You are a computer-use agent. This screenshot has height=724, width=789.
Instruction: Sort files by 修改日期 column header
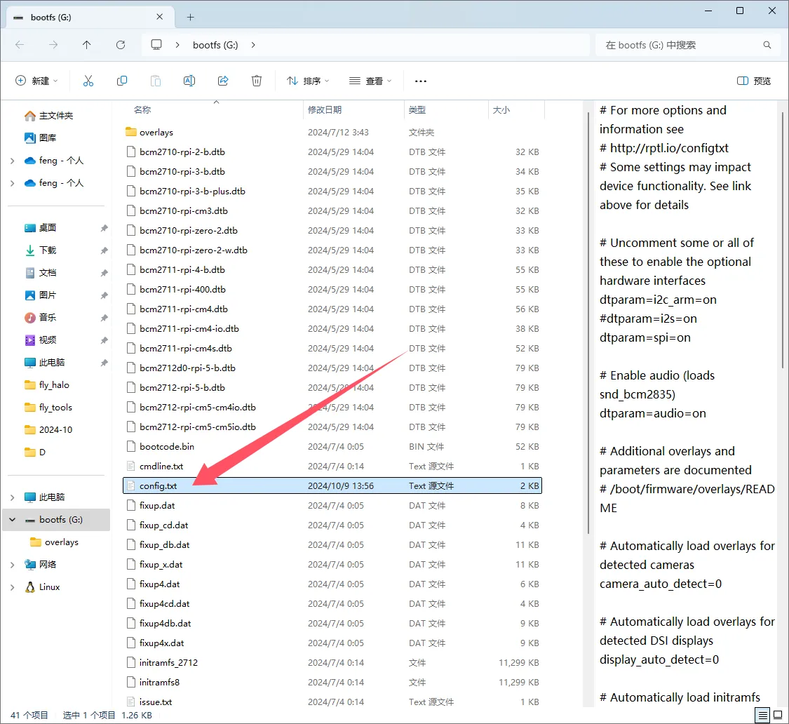325,110
